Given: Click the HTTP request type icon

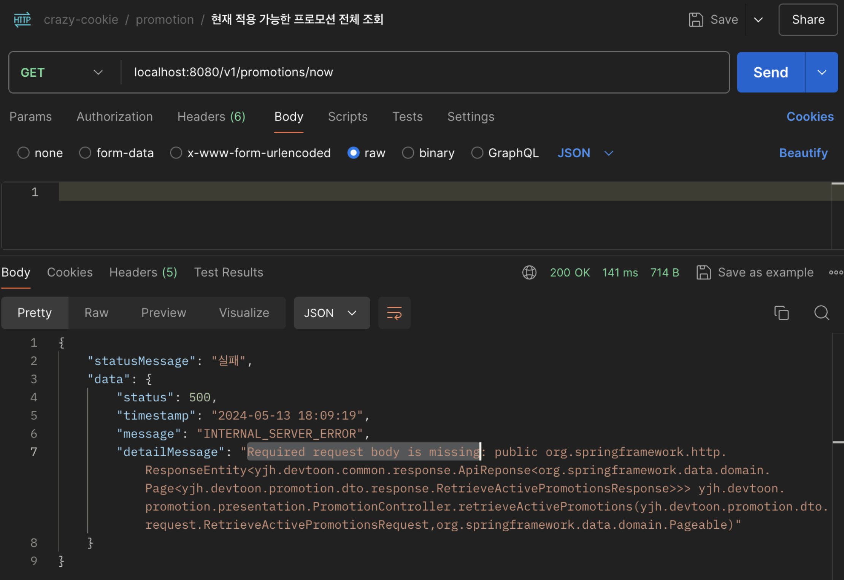Looking at the screenshot, I should [22, 19].
